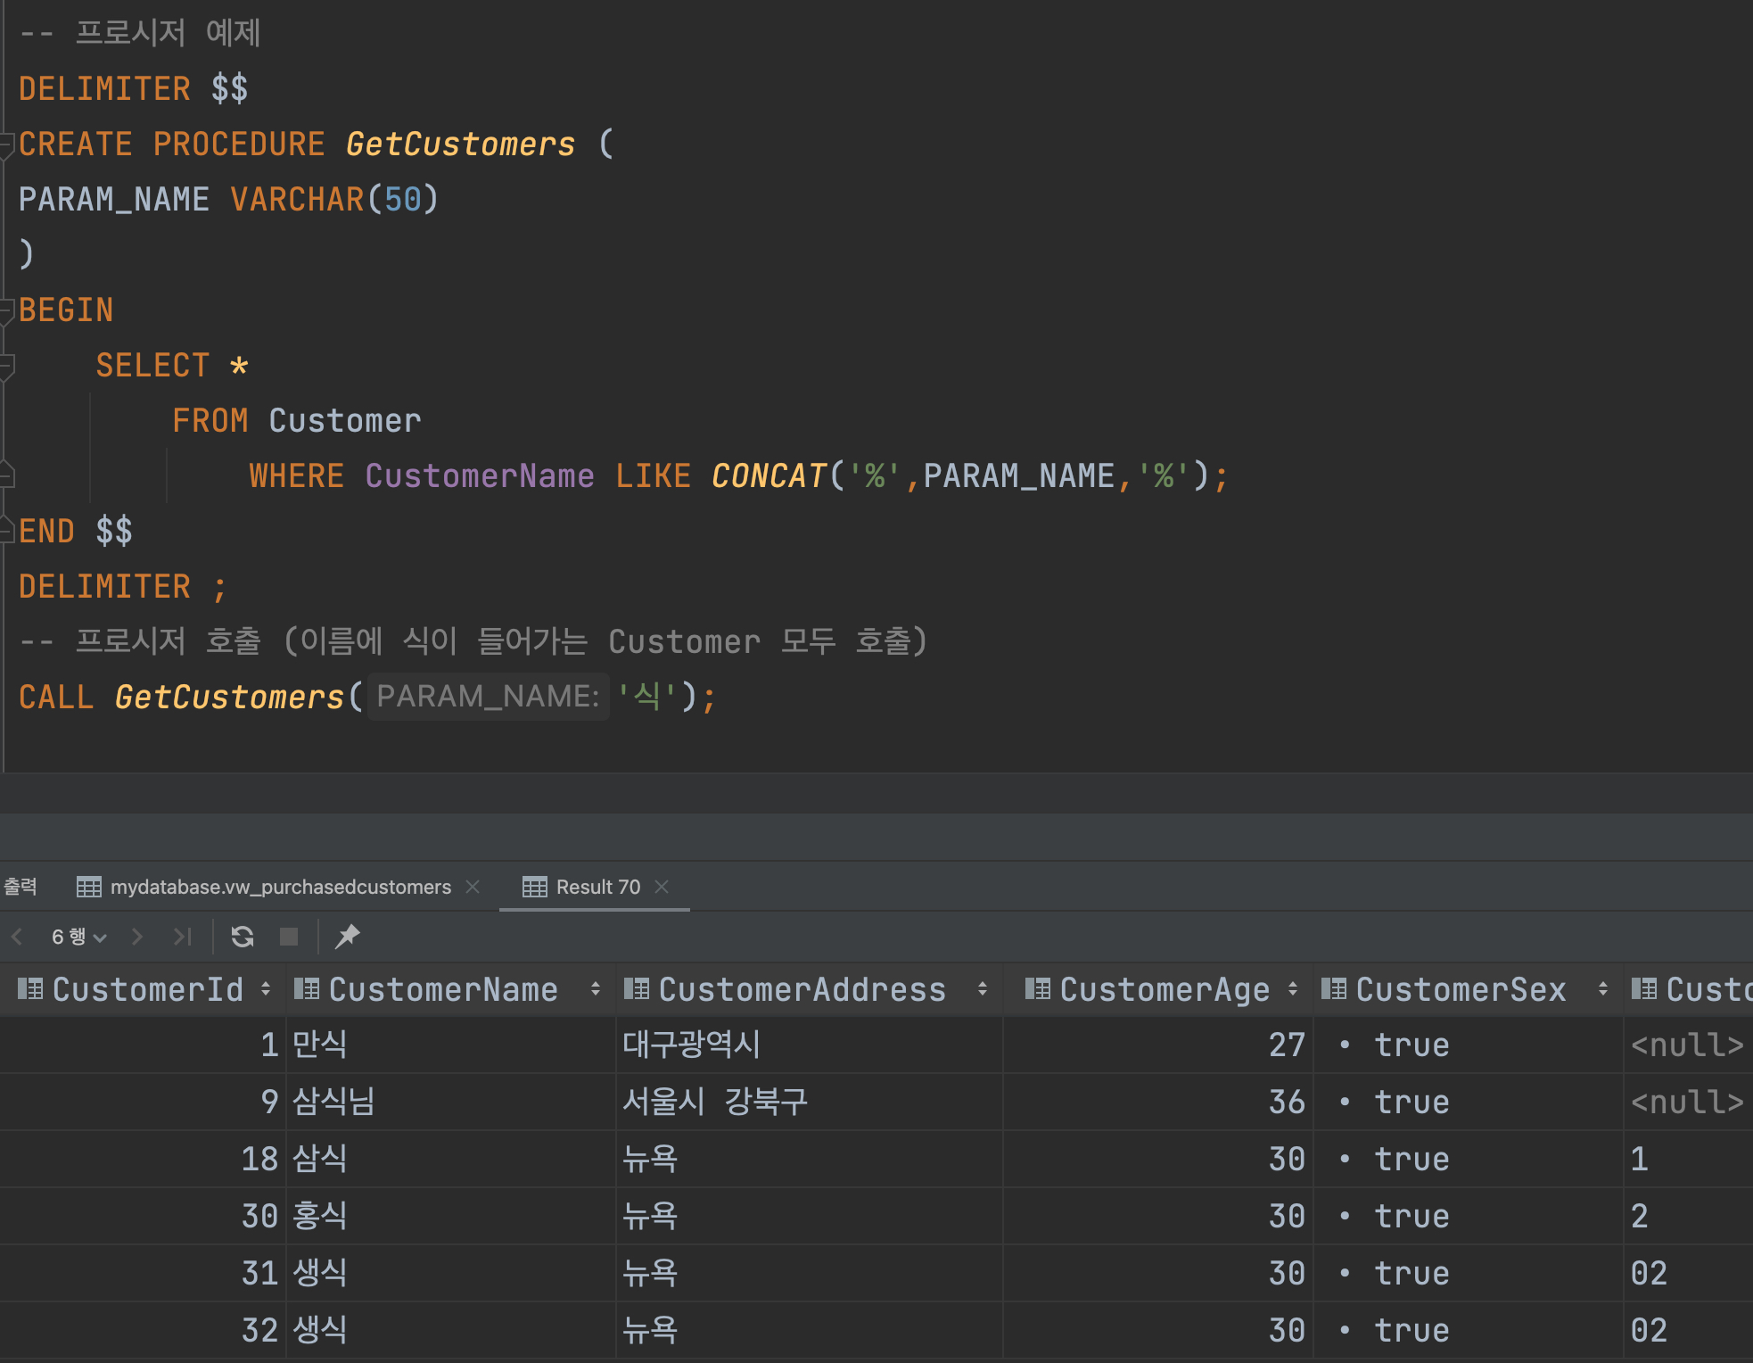Go to the next results page arrow
The image size is (1753, 1363).
(x=136, y=936)
